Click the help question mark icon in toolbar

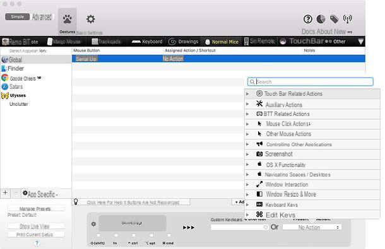coord(307,19)
